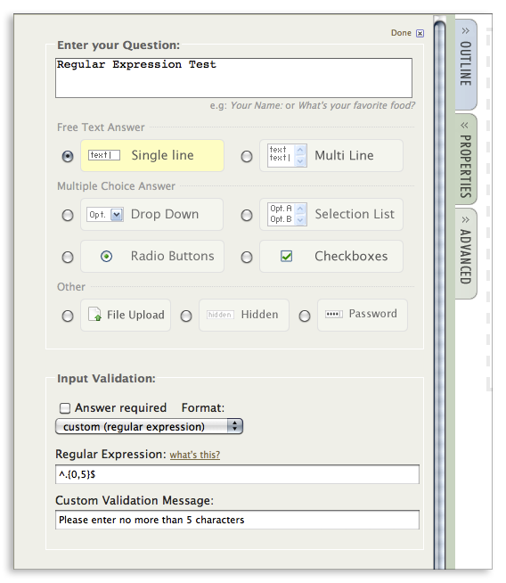This screenshot has width=506, height=583.
Task: Click the Done link
Action: [401, 33]
